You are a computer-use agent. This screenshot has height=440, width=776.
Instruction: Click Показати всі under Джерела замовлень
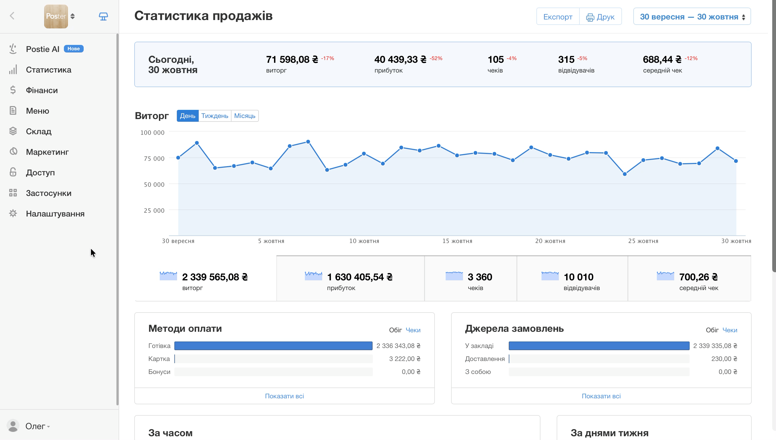tap(601, 396)
